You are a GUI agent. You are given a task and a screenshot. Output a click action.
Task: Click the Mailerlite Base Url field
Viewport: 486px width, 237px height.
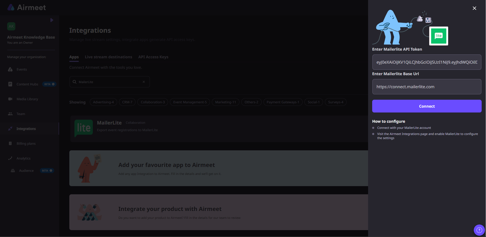pyautogui.click(x=427, y=87)
